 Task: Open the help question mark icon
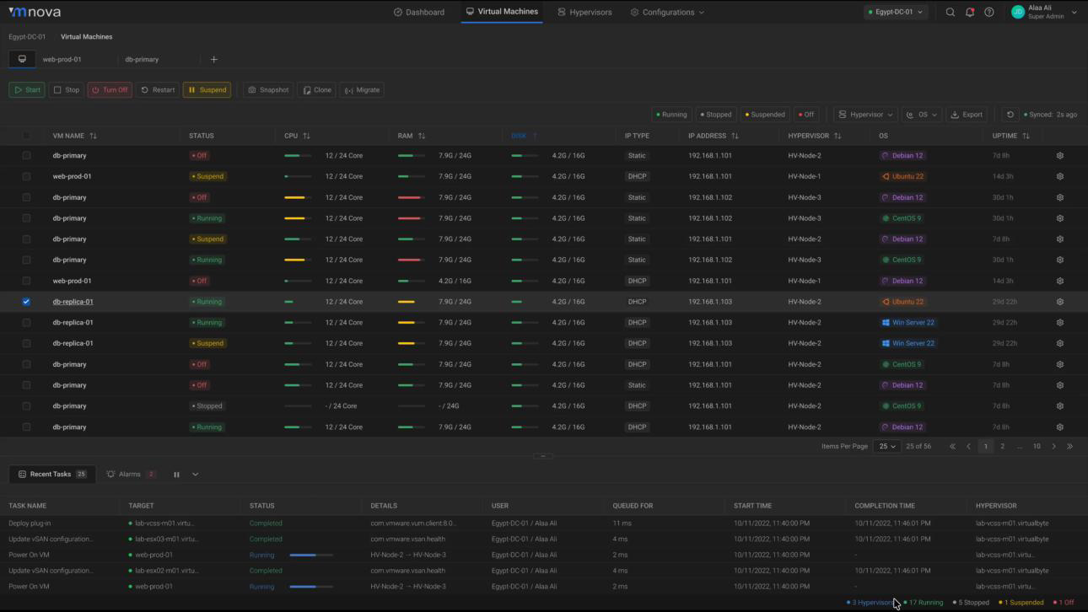pos(989,12)
